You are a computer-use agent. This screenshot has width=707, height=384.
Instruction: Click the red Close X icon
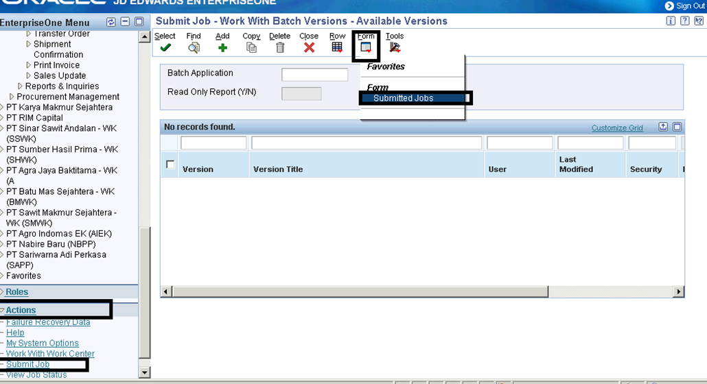click(309, 48)
